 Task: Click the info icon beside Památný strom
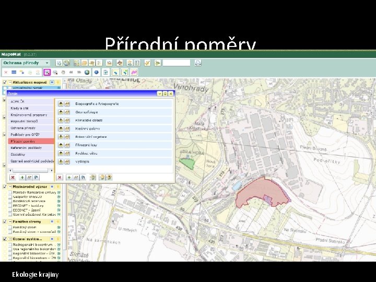[x=58, y=227]
